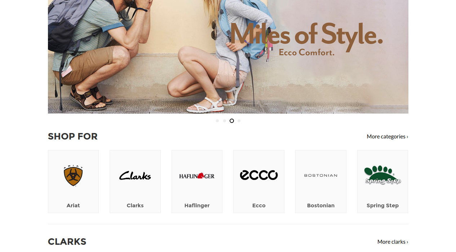
Task: Click the Spring Step category label
Action: click(382, 205)
